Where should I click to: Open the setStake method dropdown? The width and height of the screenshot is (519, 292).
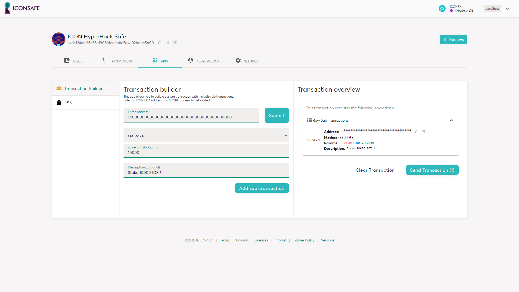206,136
